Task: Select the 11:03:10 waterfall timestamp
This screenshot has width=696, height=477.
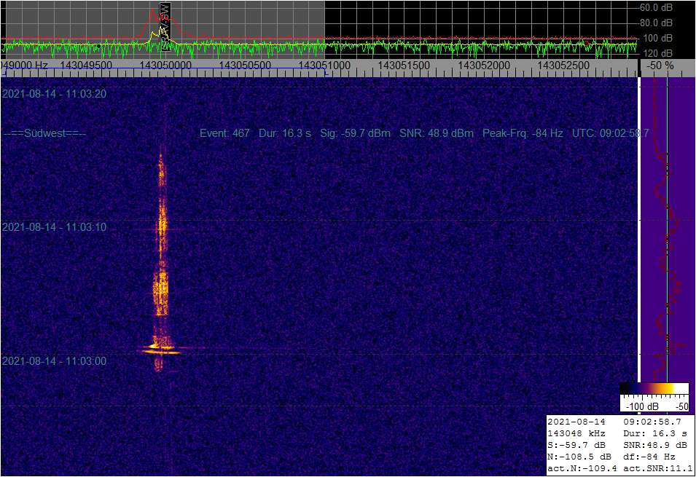Action: tap(54, 227)
